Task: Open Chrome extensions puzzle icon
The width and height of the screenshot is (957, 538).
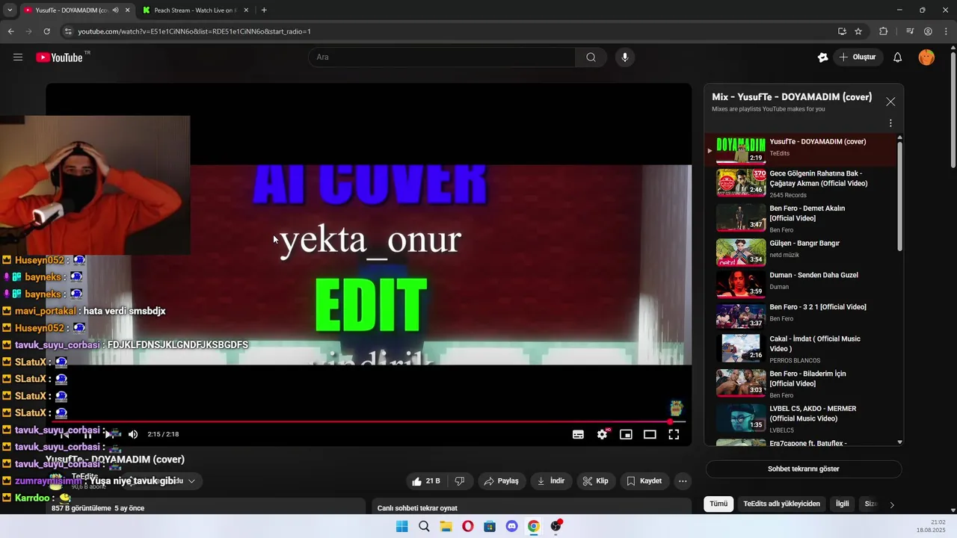Action: click(884, 31)
